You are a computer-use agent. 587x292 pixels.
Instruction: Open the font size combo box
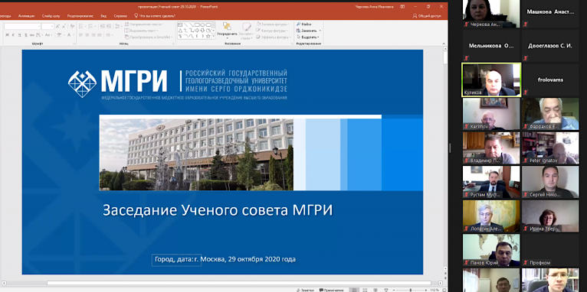[x=48, y=27]
